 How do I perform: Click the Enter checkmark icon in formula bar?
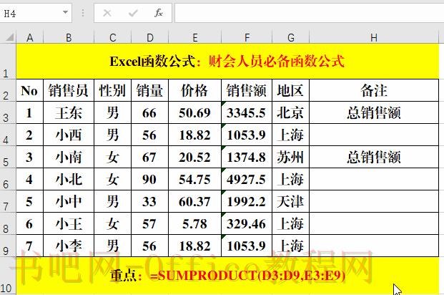pyautogui.click(x=133, y=13)
